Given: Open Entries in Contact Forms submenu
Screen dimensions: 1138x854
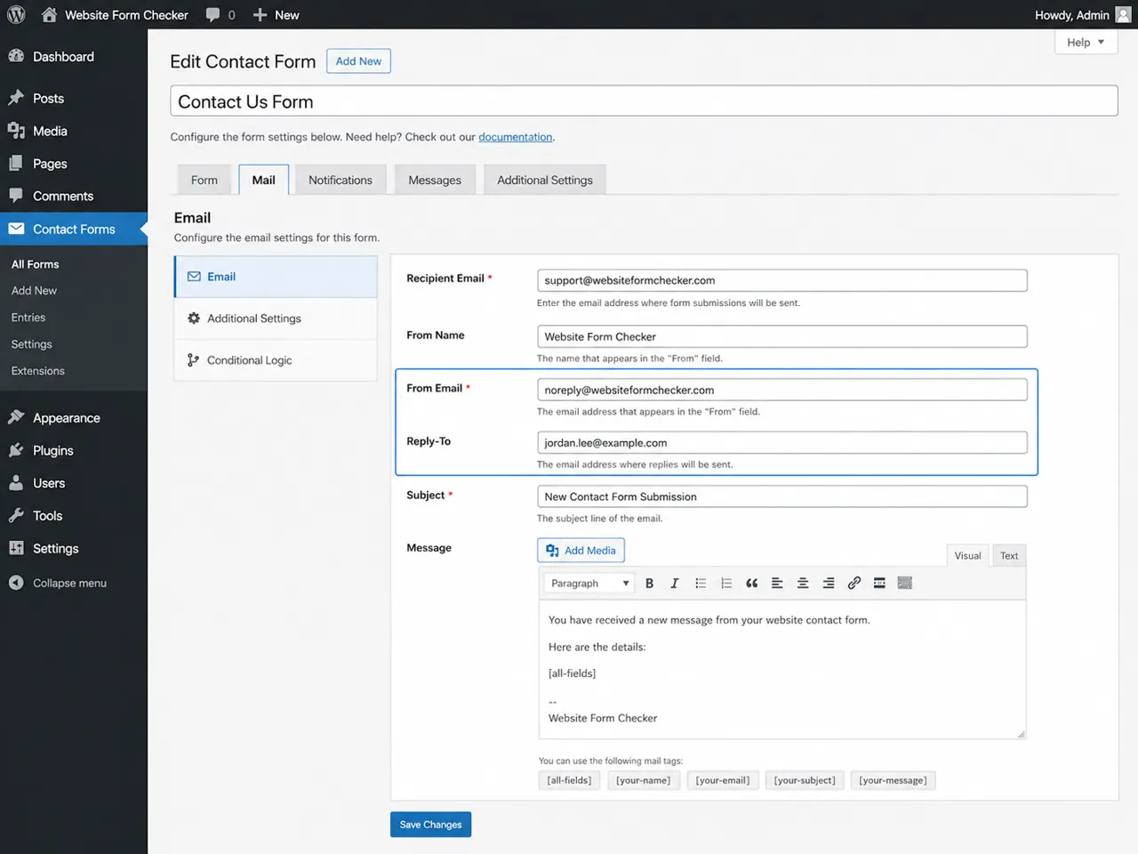Looking at the screenshot, I should click(28, 318).
